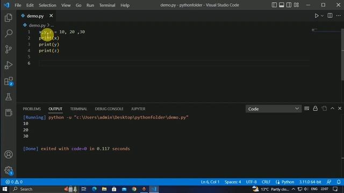The width and height of the screenshot is (344, 193).
Task: Open the Go menu
Action: click(x=78, y=5)
